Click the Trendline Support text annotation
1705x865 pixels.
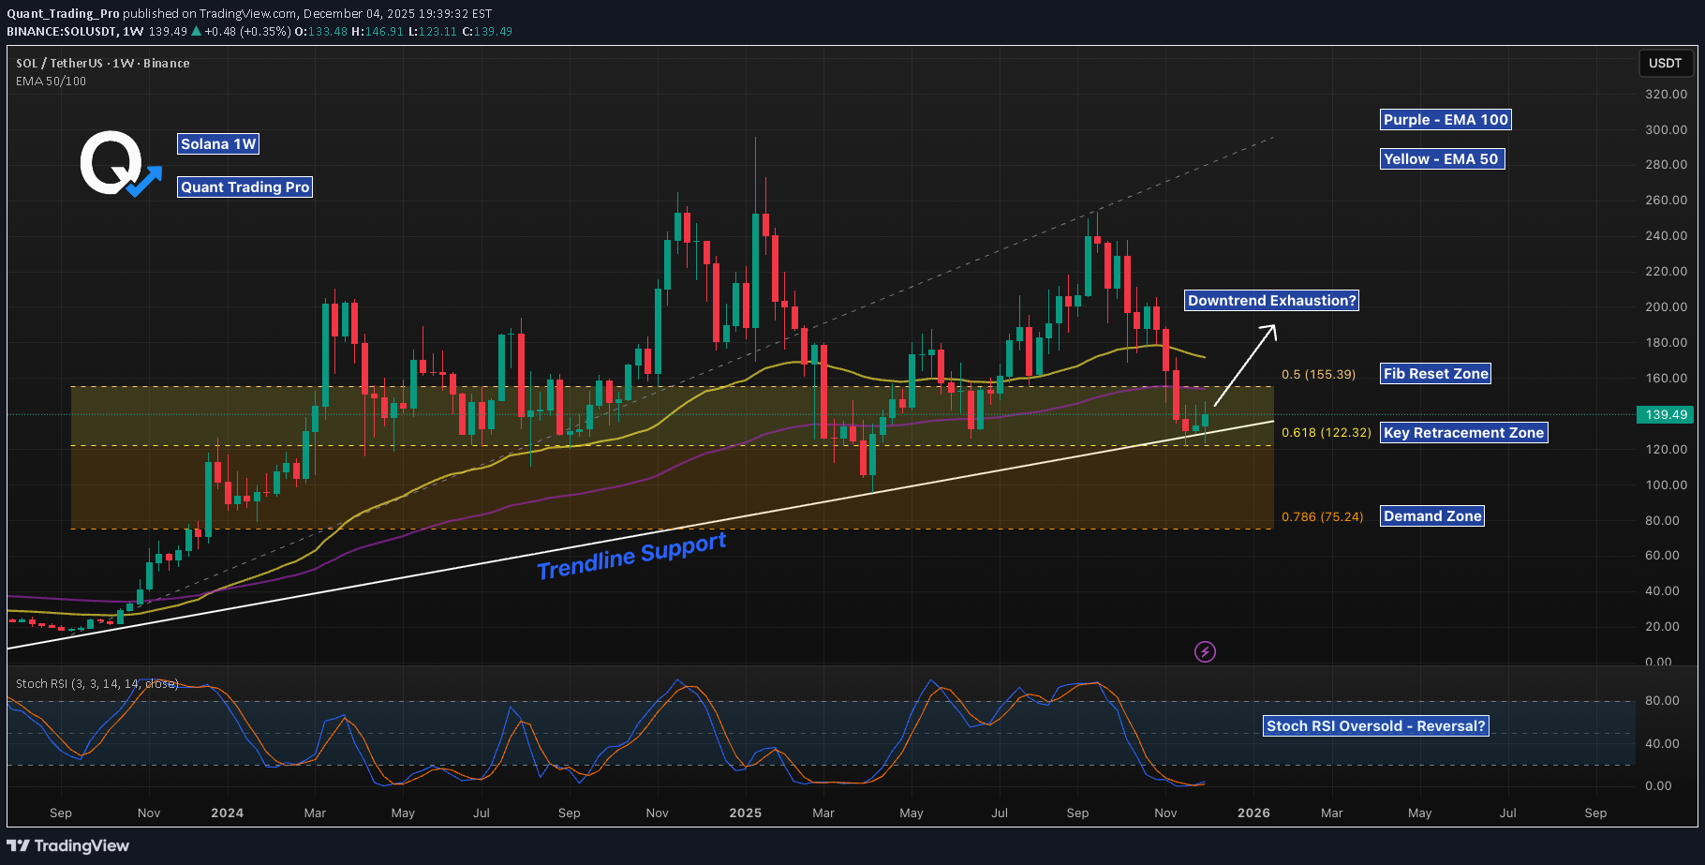point(631,554)
